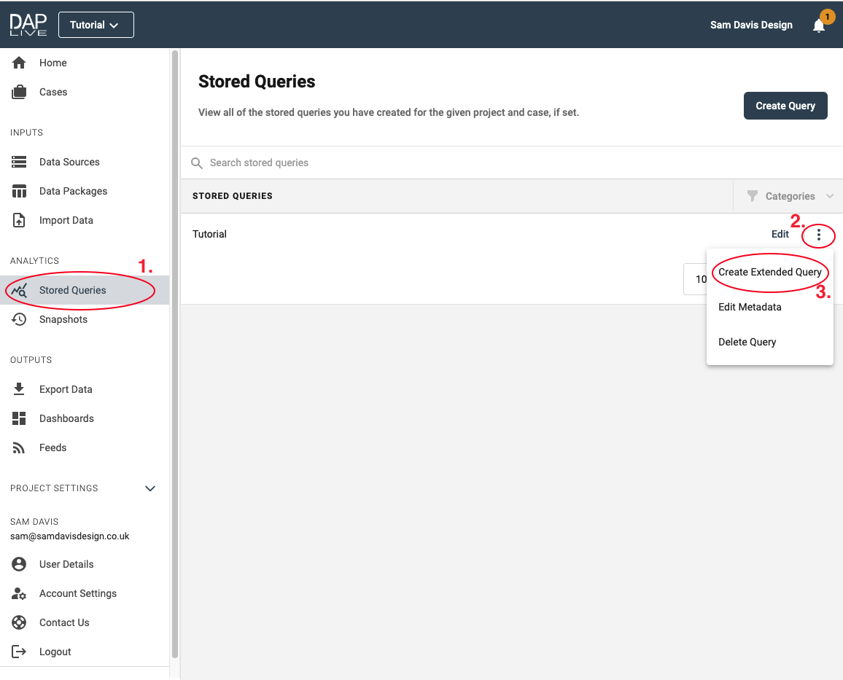Click the sidebar vertical scrollbar
Screen dimensions: 843x680
175,354
